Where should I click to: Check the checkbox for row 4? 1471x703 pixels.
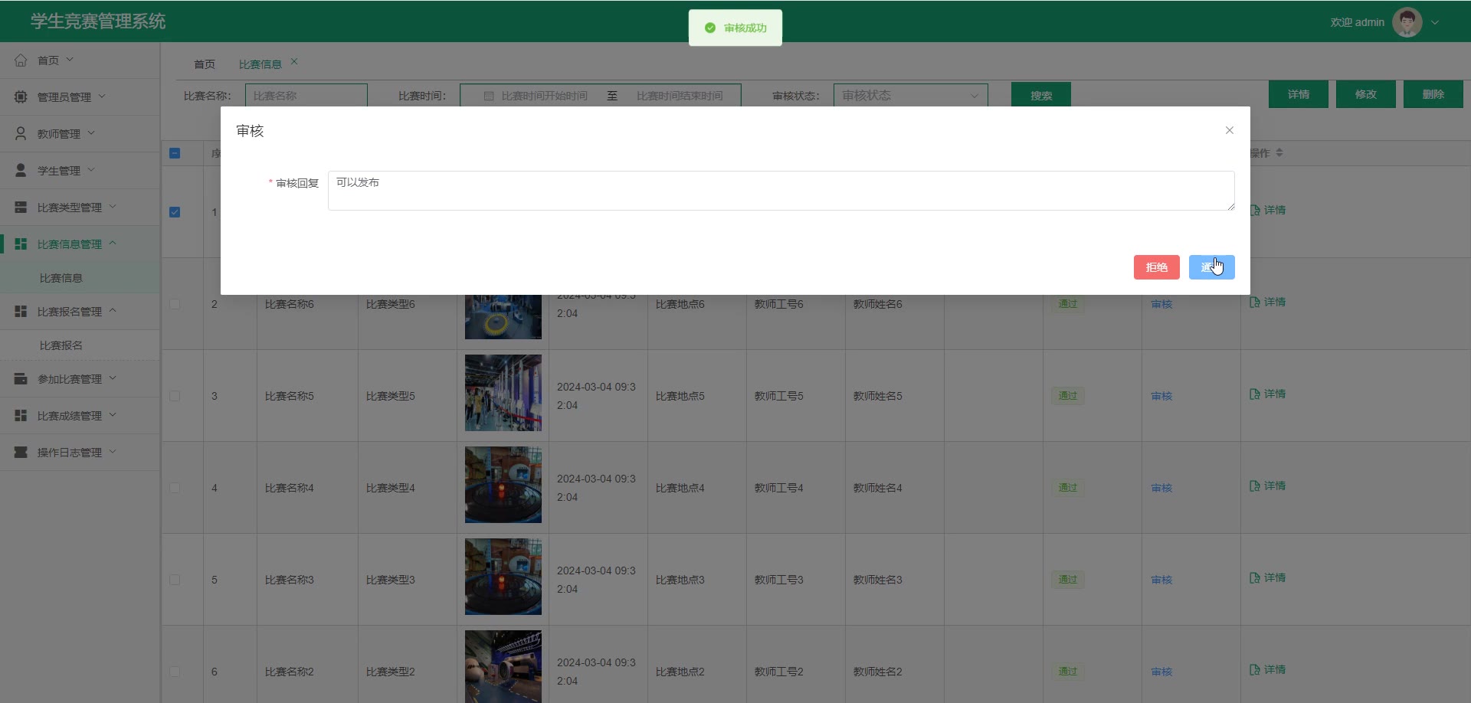click(175, 488)
